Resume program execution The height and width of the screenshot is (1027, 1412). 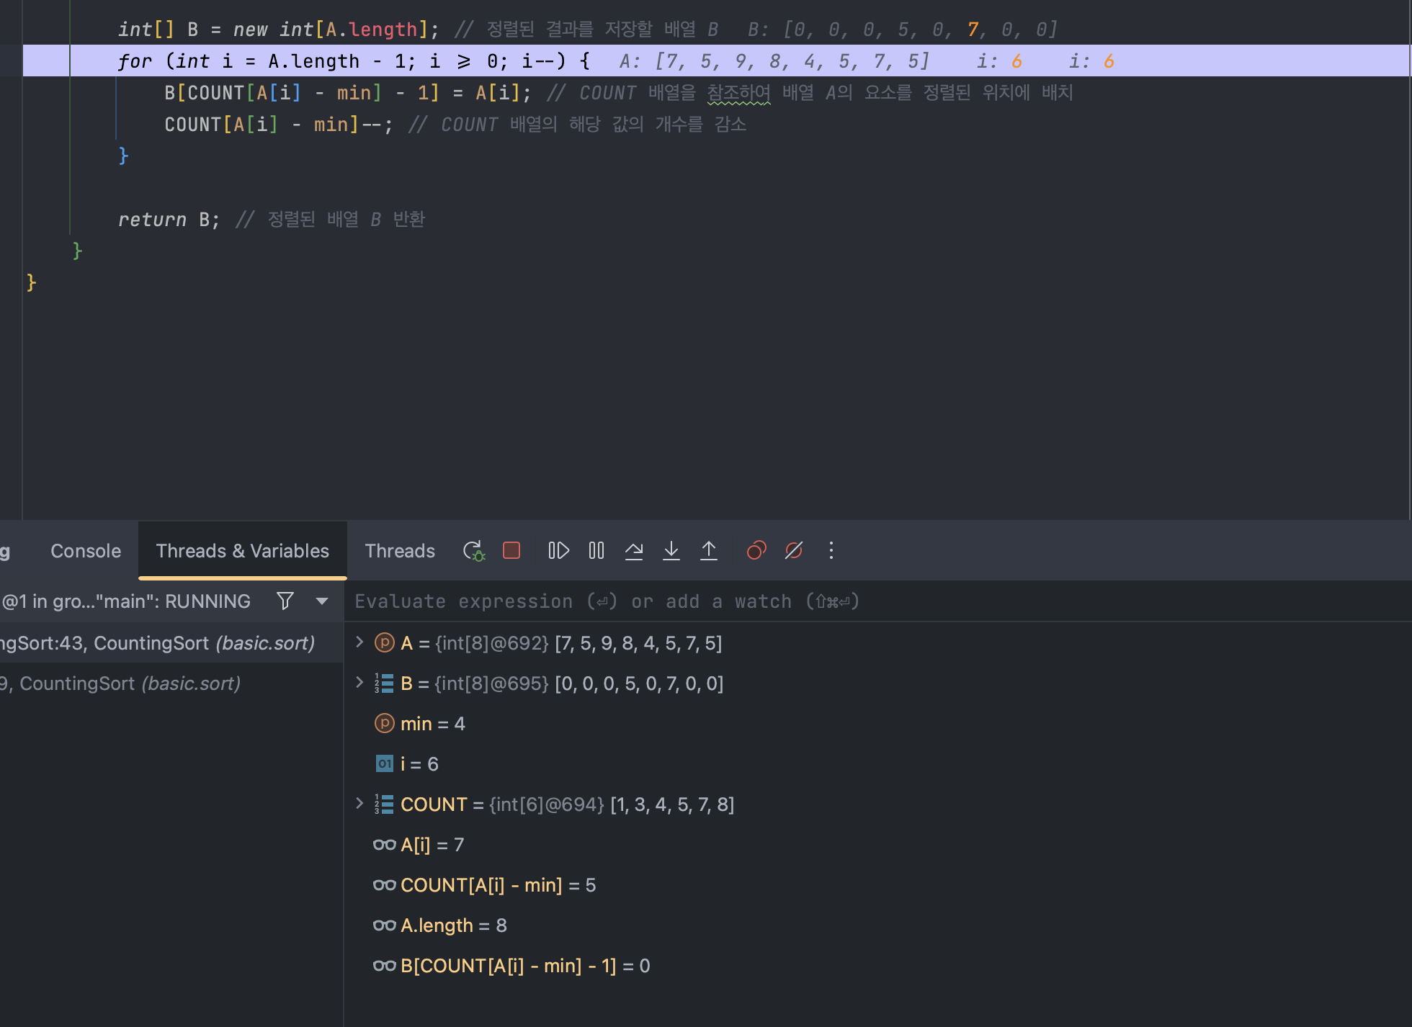coord(558,551)
